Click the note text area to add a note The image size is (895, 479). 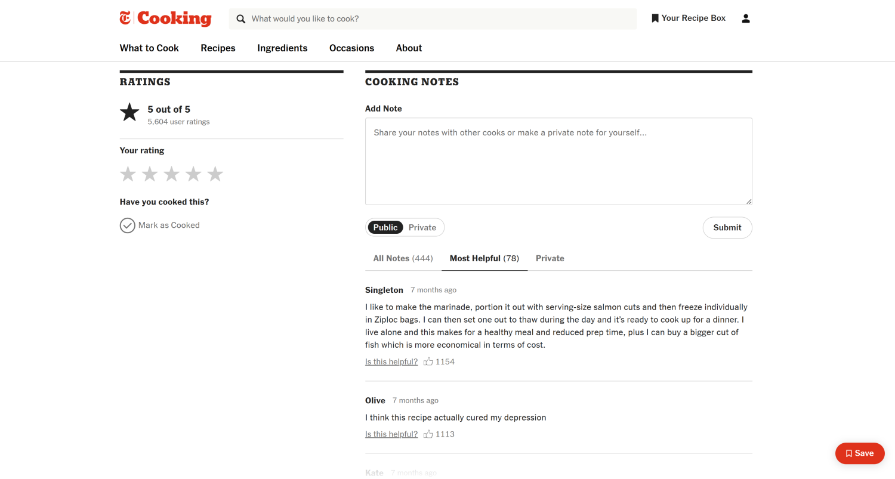(x=558, y=161)
